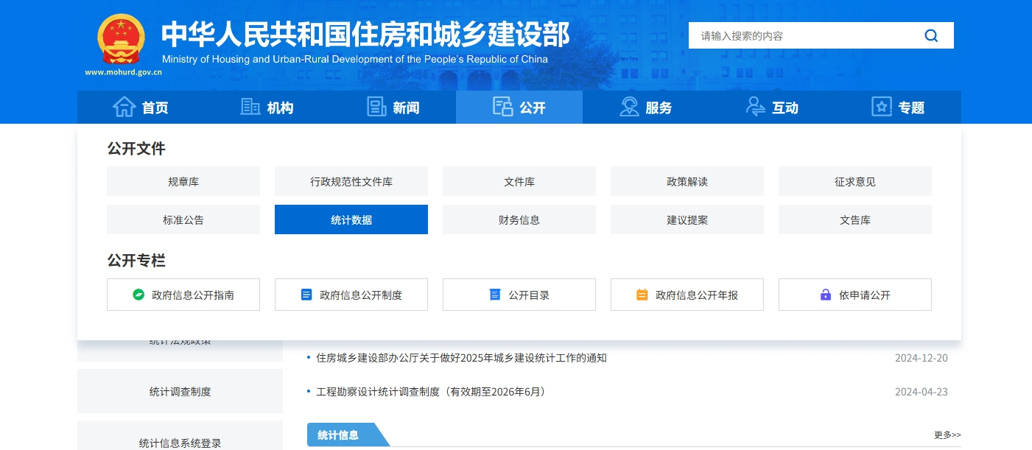Open 政府信息公开指南 link
The image size is (1032, 450).
(x=183, y=295)
